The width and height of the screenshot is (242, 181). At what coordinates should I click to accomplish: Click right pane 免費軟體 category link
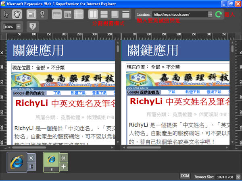click(x=182, y=115)
